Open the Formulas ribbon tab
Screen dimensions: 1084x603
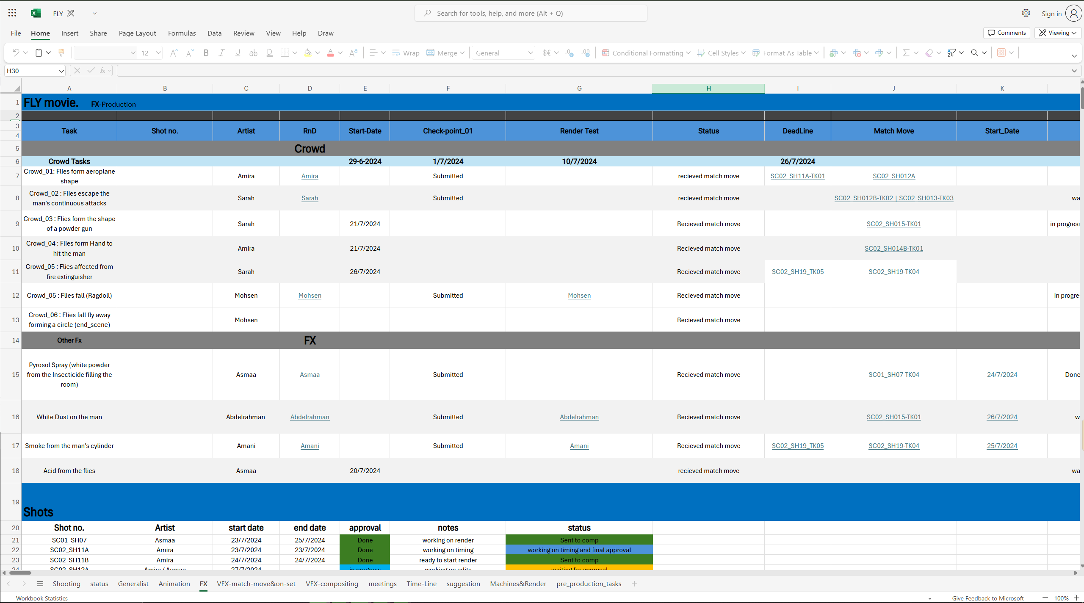point(182,33)
